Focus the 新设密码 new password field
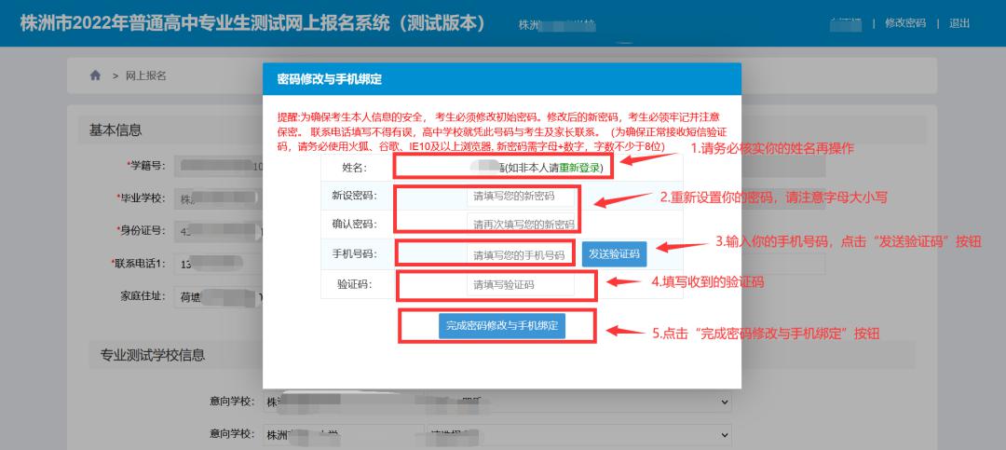Viewport: 1006px width, 450px height. tap(521, 196)
